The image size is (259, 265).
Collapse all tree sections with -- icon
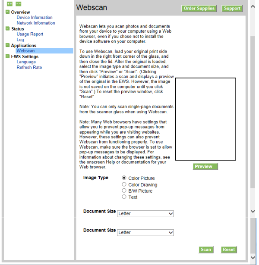click(x=19, y=4)
